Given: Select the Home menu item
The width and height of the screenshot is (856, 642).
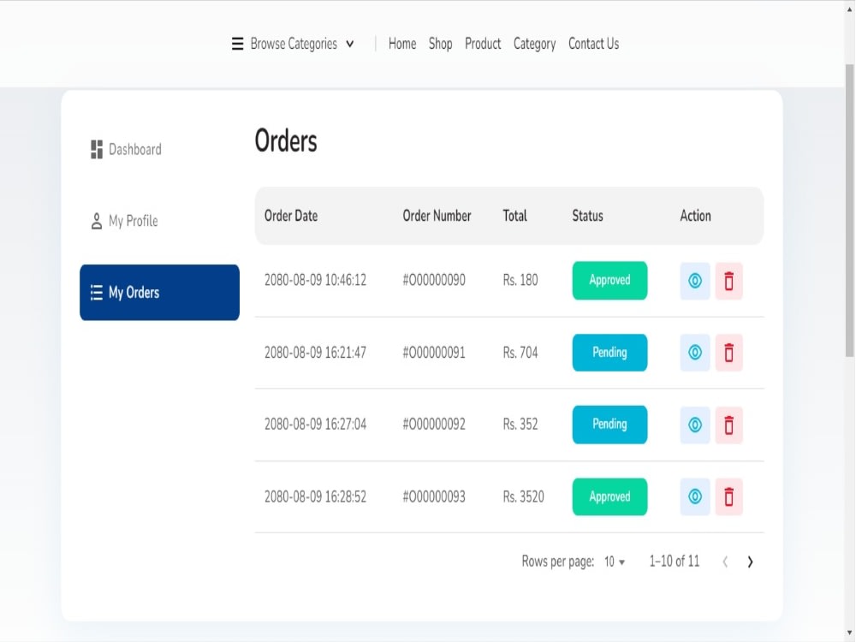Looking at the screenshot, I should point(401,44).
